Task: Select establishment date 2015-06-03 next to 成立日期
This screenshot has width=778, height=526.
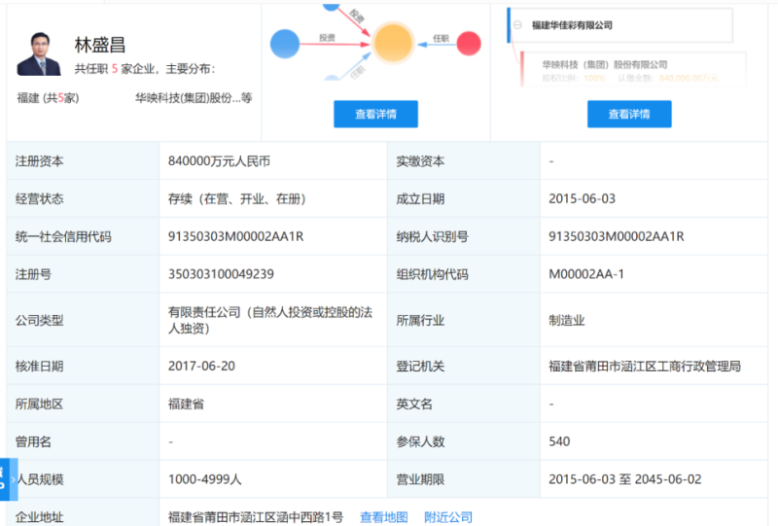Action: coord(582,198)
